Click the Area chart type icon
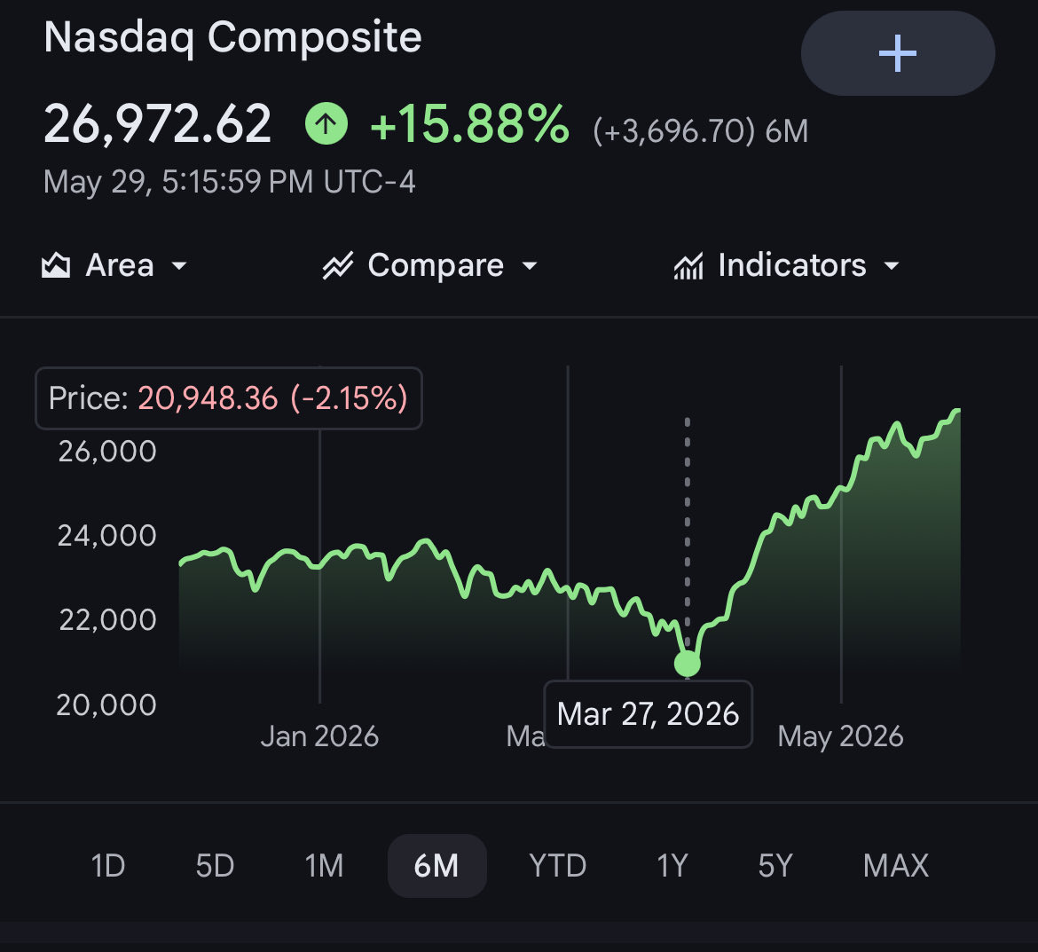This screenshot has height=952, width=1038. coord(56,265)
